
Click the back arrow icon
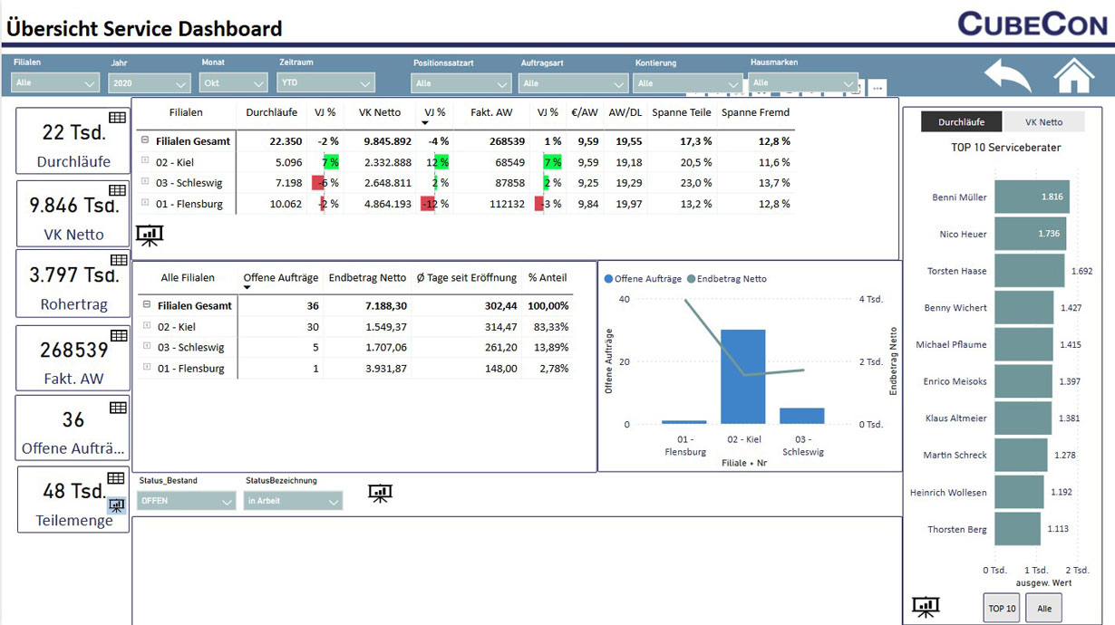tap(1008, 76)
